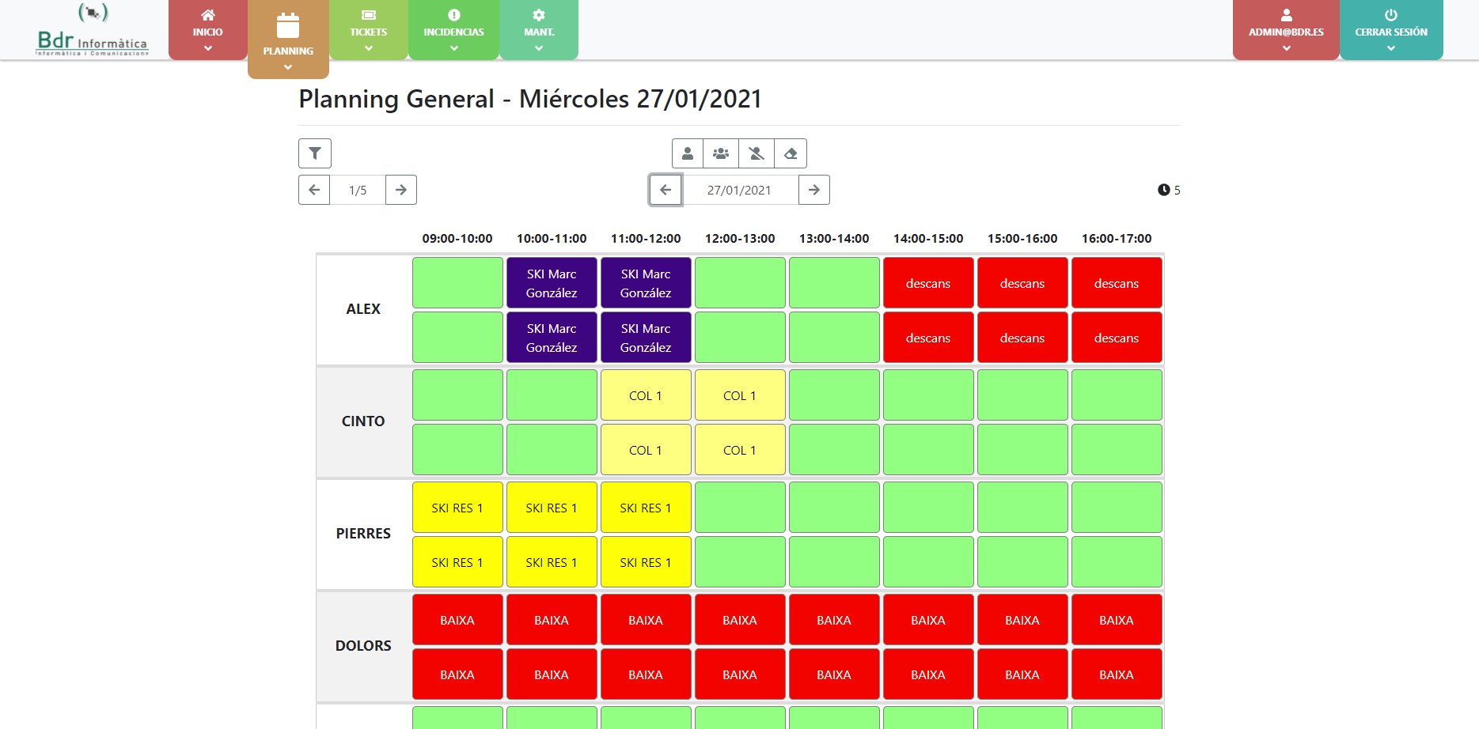Go to previous page of 1/5 pager
Image resolution: width=1479 pixels, height=729 pixels.
(314, 190)
